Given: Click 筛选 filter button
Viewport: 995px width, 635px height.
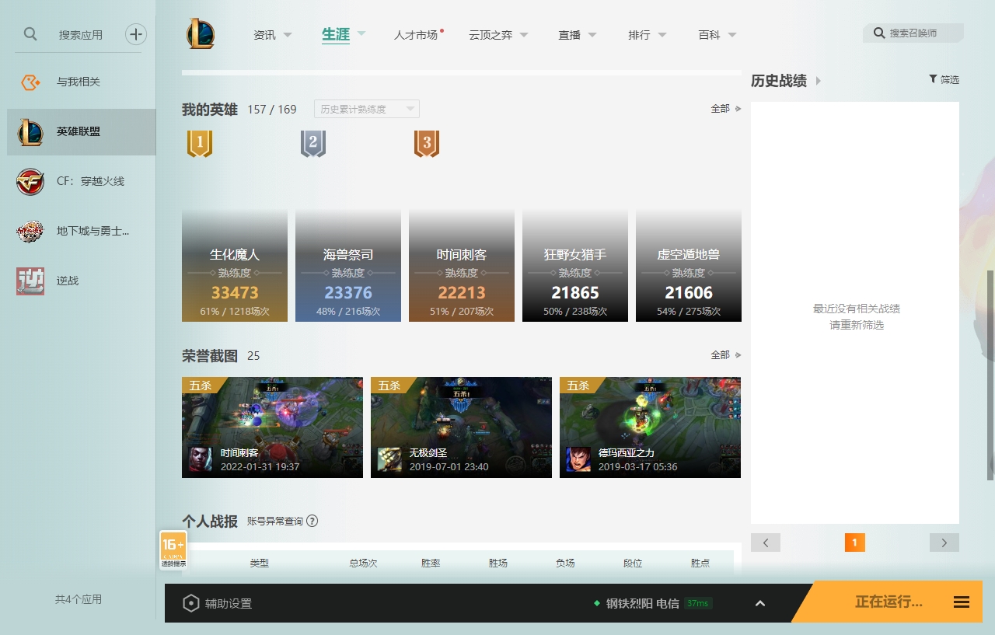Looking at the screenshot, I should pyautogui.click(x=944, y=79).
